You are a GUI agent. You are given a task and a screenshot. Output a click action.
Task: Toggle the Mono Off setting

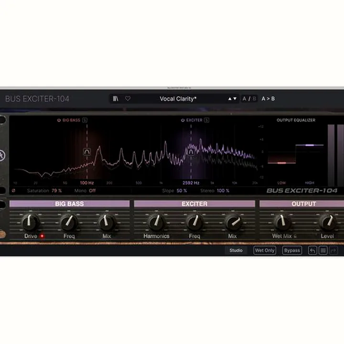[92, 191]
